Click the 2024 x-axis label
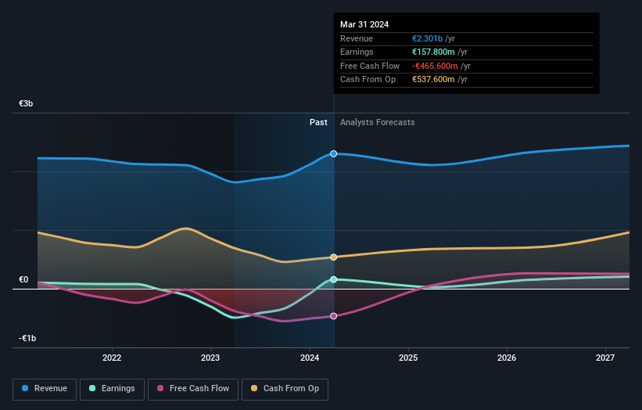The width and height of the screenshot is (642, 410). [x=310, y=358]
